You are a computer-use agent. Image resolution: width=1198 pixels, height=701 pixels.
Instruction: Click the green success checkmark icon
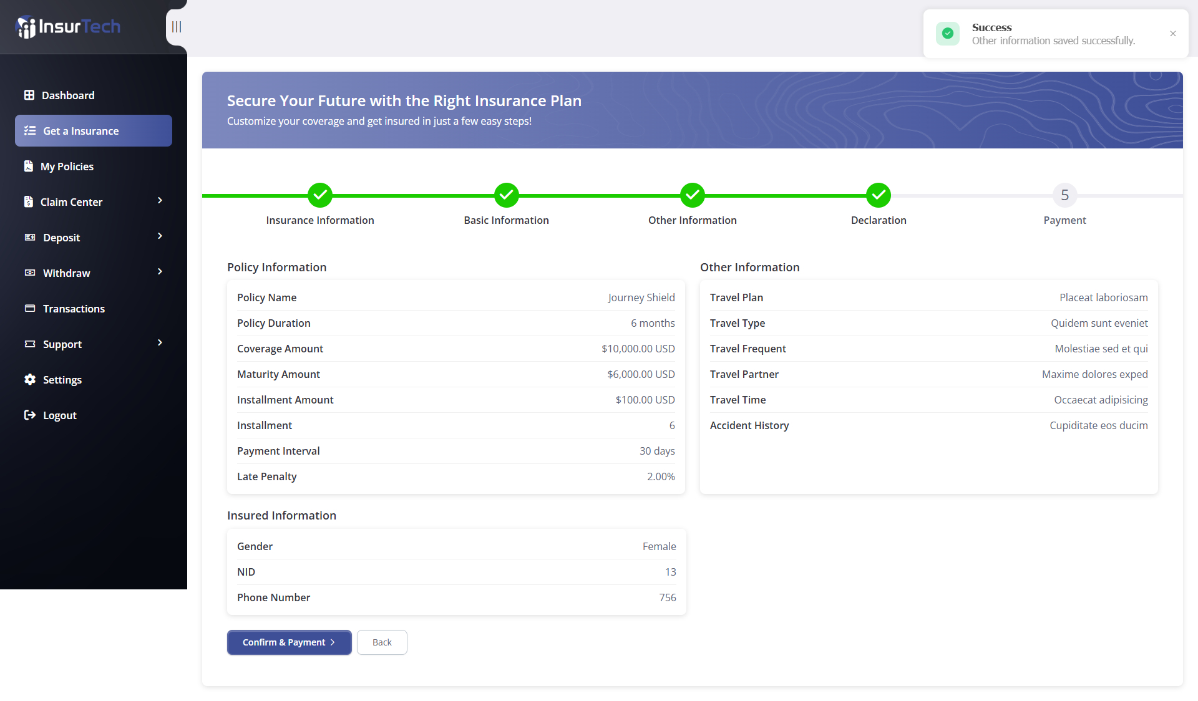[948, 34]
